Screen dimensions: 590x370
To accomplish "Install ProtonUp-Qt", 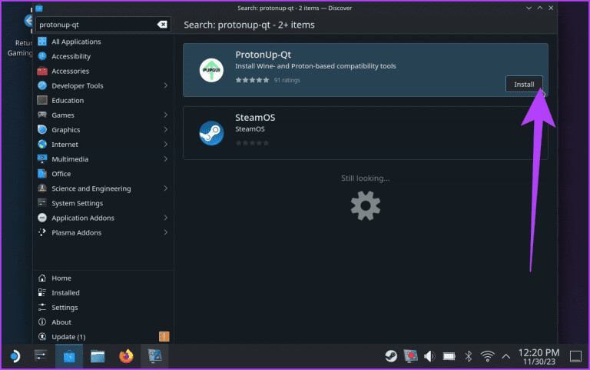I will click(524, 85).
